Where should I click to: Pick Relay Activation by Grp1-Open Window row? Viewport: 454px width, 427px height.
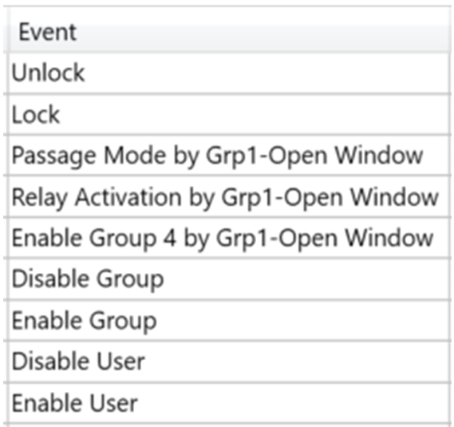tap(230, 196)
